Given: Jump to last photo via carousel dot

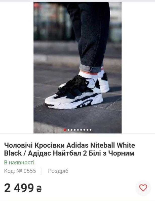Looking at the screenshot, I should [91, 130].
